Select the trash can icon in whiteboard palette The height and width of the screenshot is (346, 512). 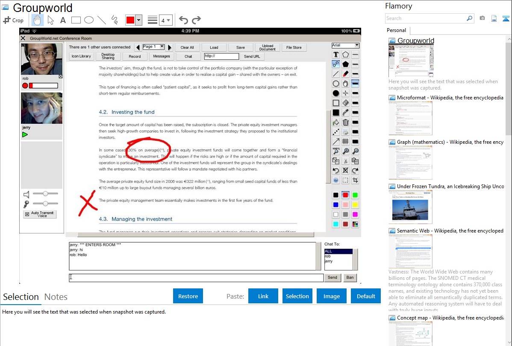tap(345, 122)
